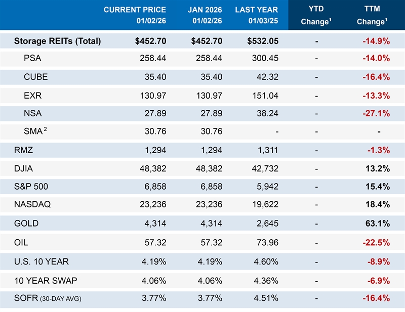
Task: Click the LAST YEAR column header
Action: coord(257,15)
